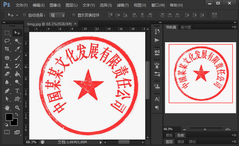Enable the 显示变换控件 checkbox
Screen dimensions: 239x146
(74, 15)
